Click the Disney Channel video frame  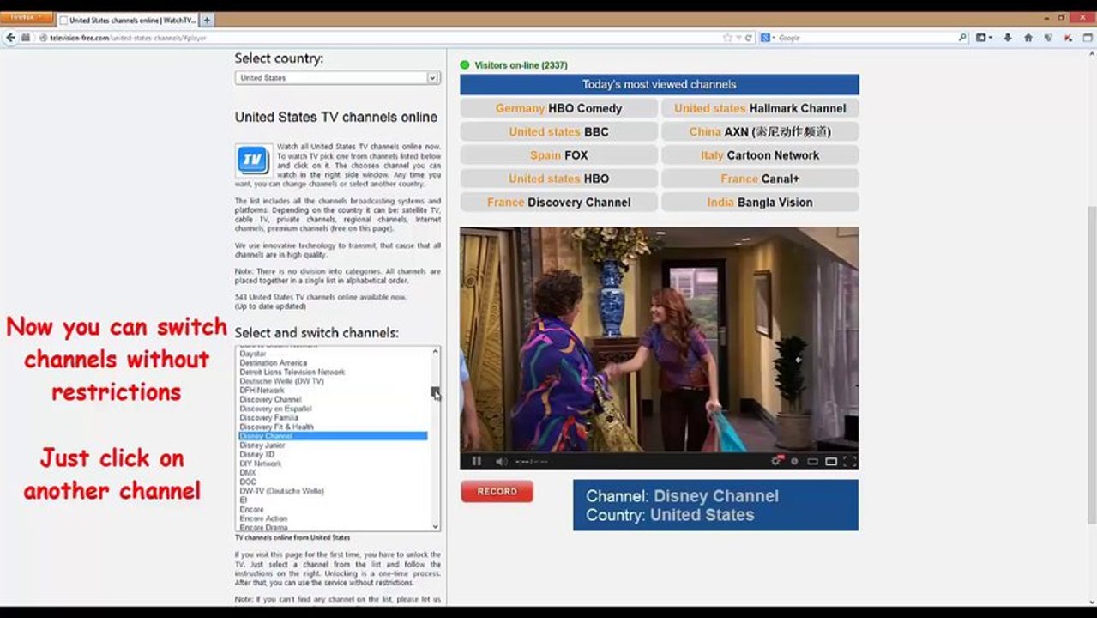click(659, 340)
